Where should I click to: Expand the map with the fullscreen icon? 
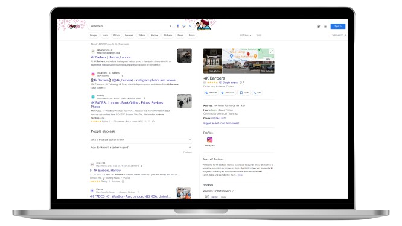click(x=271, y=52)
